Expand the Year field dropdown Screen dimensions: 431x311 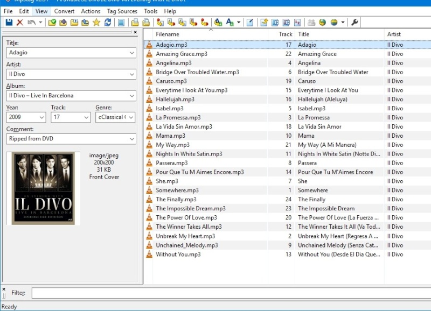(x=41, y=117)
